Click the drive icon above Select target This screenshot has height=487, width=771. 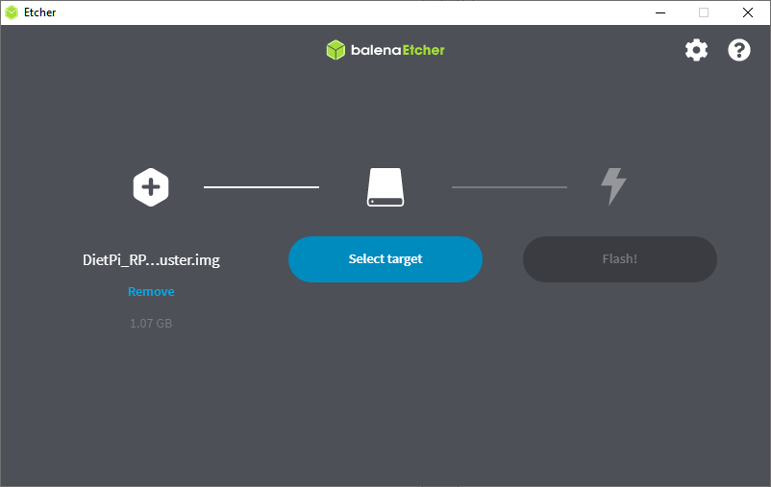click(385, 187)
